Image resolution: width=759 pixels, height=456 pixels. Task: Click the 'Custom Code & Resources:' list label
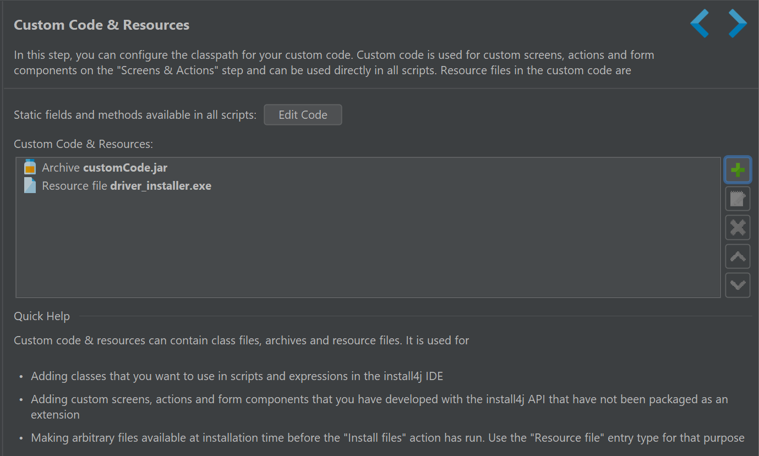click(83, 144)
